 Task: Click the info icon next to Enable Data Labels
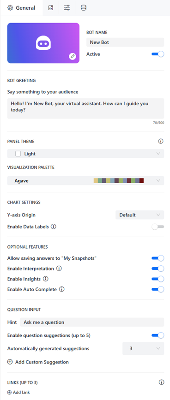coord(53,227)
